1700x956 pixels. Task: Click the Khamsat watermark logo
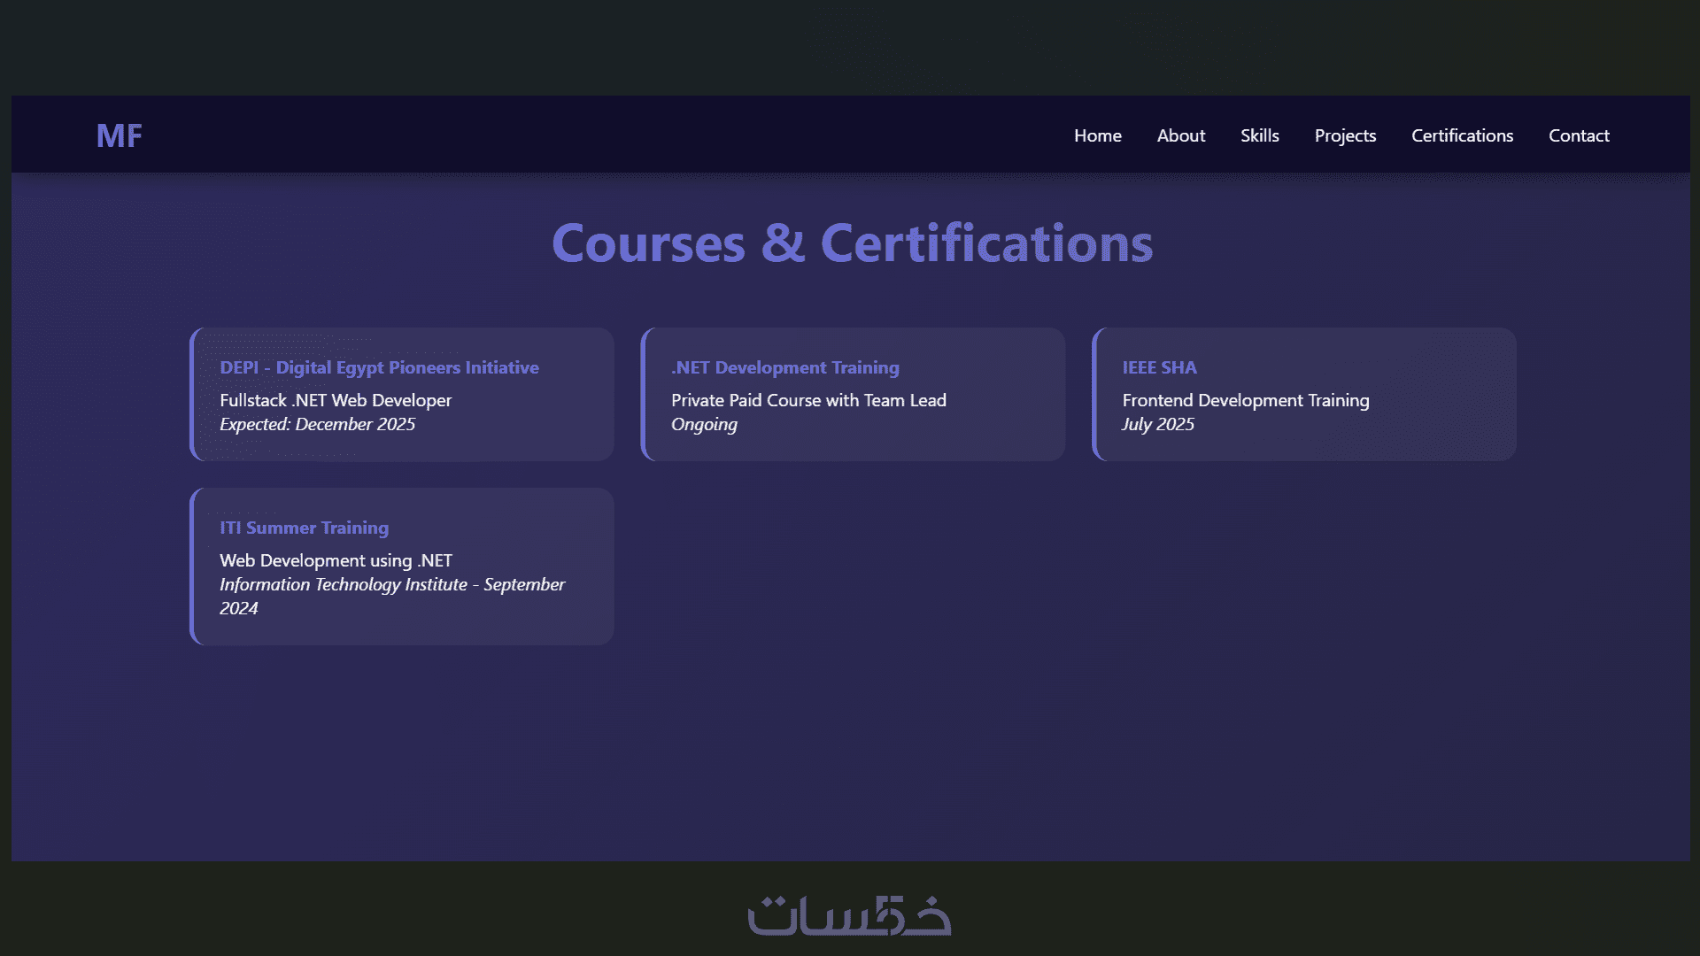coord(849,915)
